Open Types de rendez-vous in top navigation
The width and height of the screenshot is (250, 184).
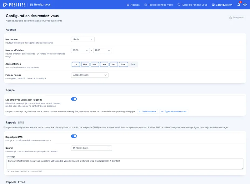[192, 5]
